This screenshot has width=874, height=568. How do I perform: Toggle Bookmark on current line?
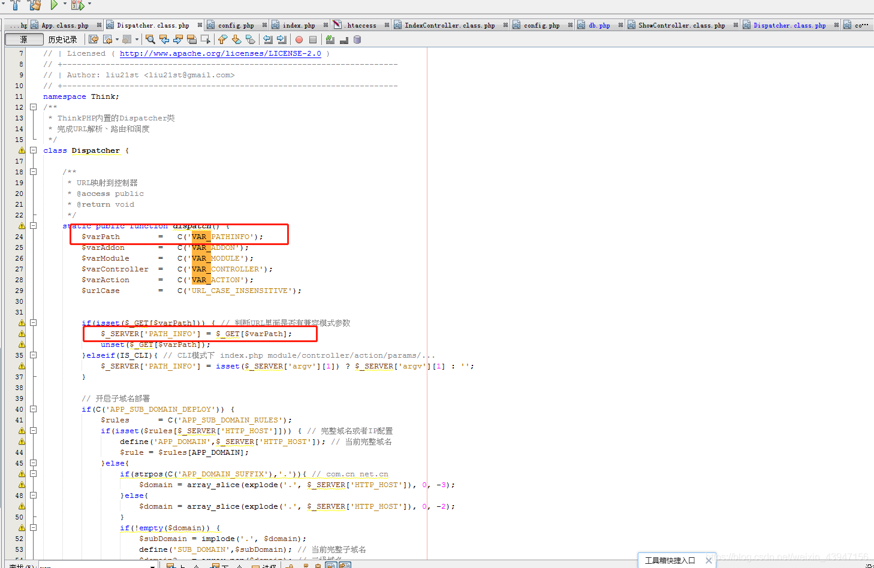pos(250,40)
